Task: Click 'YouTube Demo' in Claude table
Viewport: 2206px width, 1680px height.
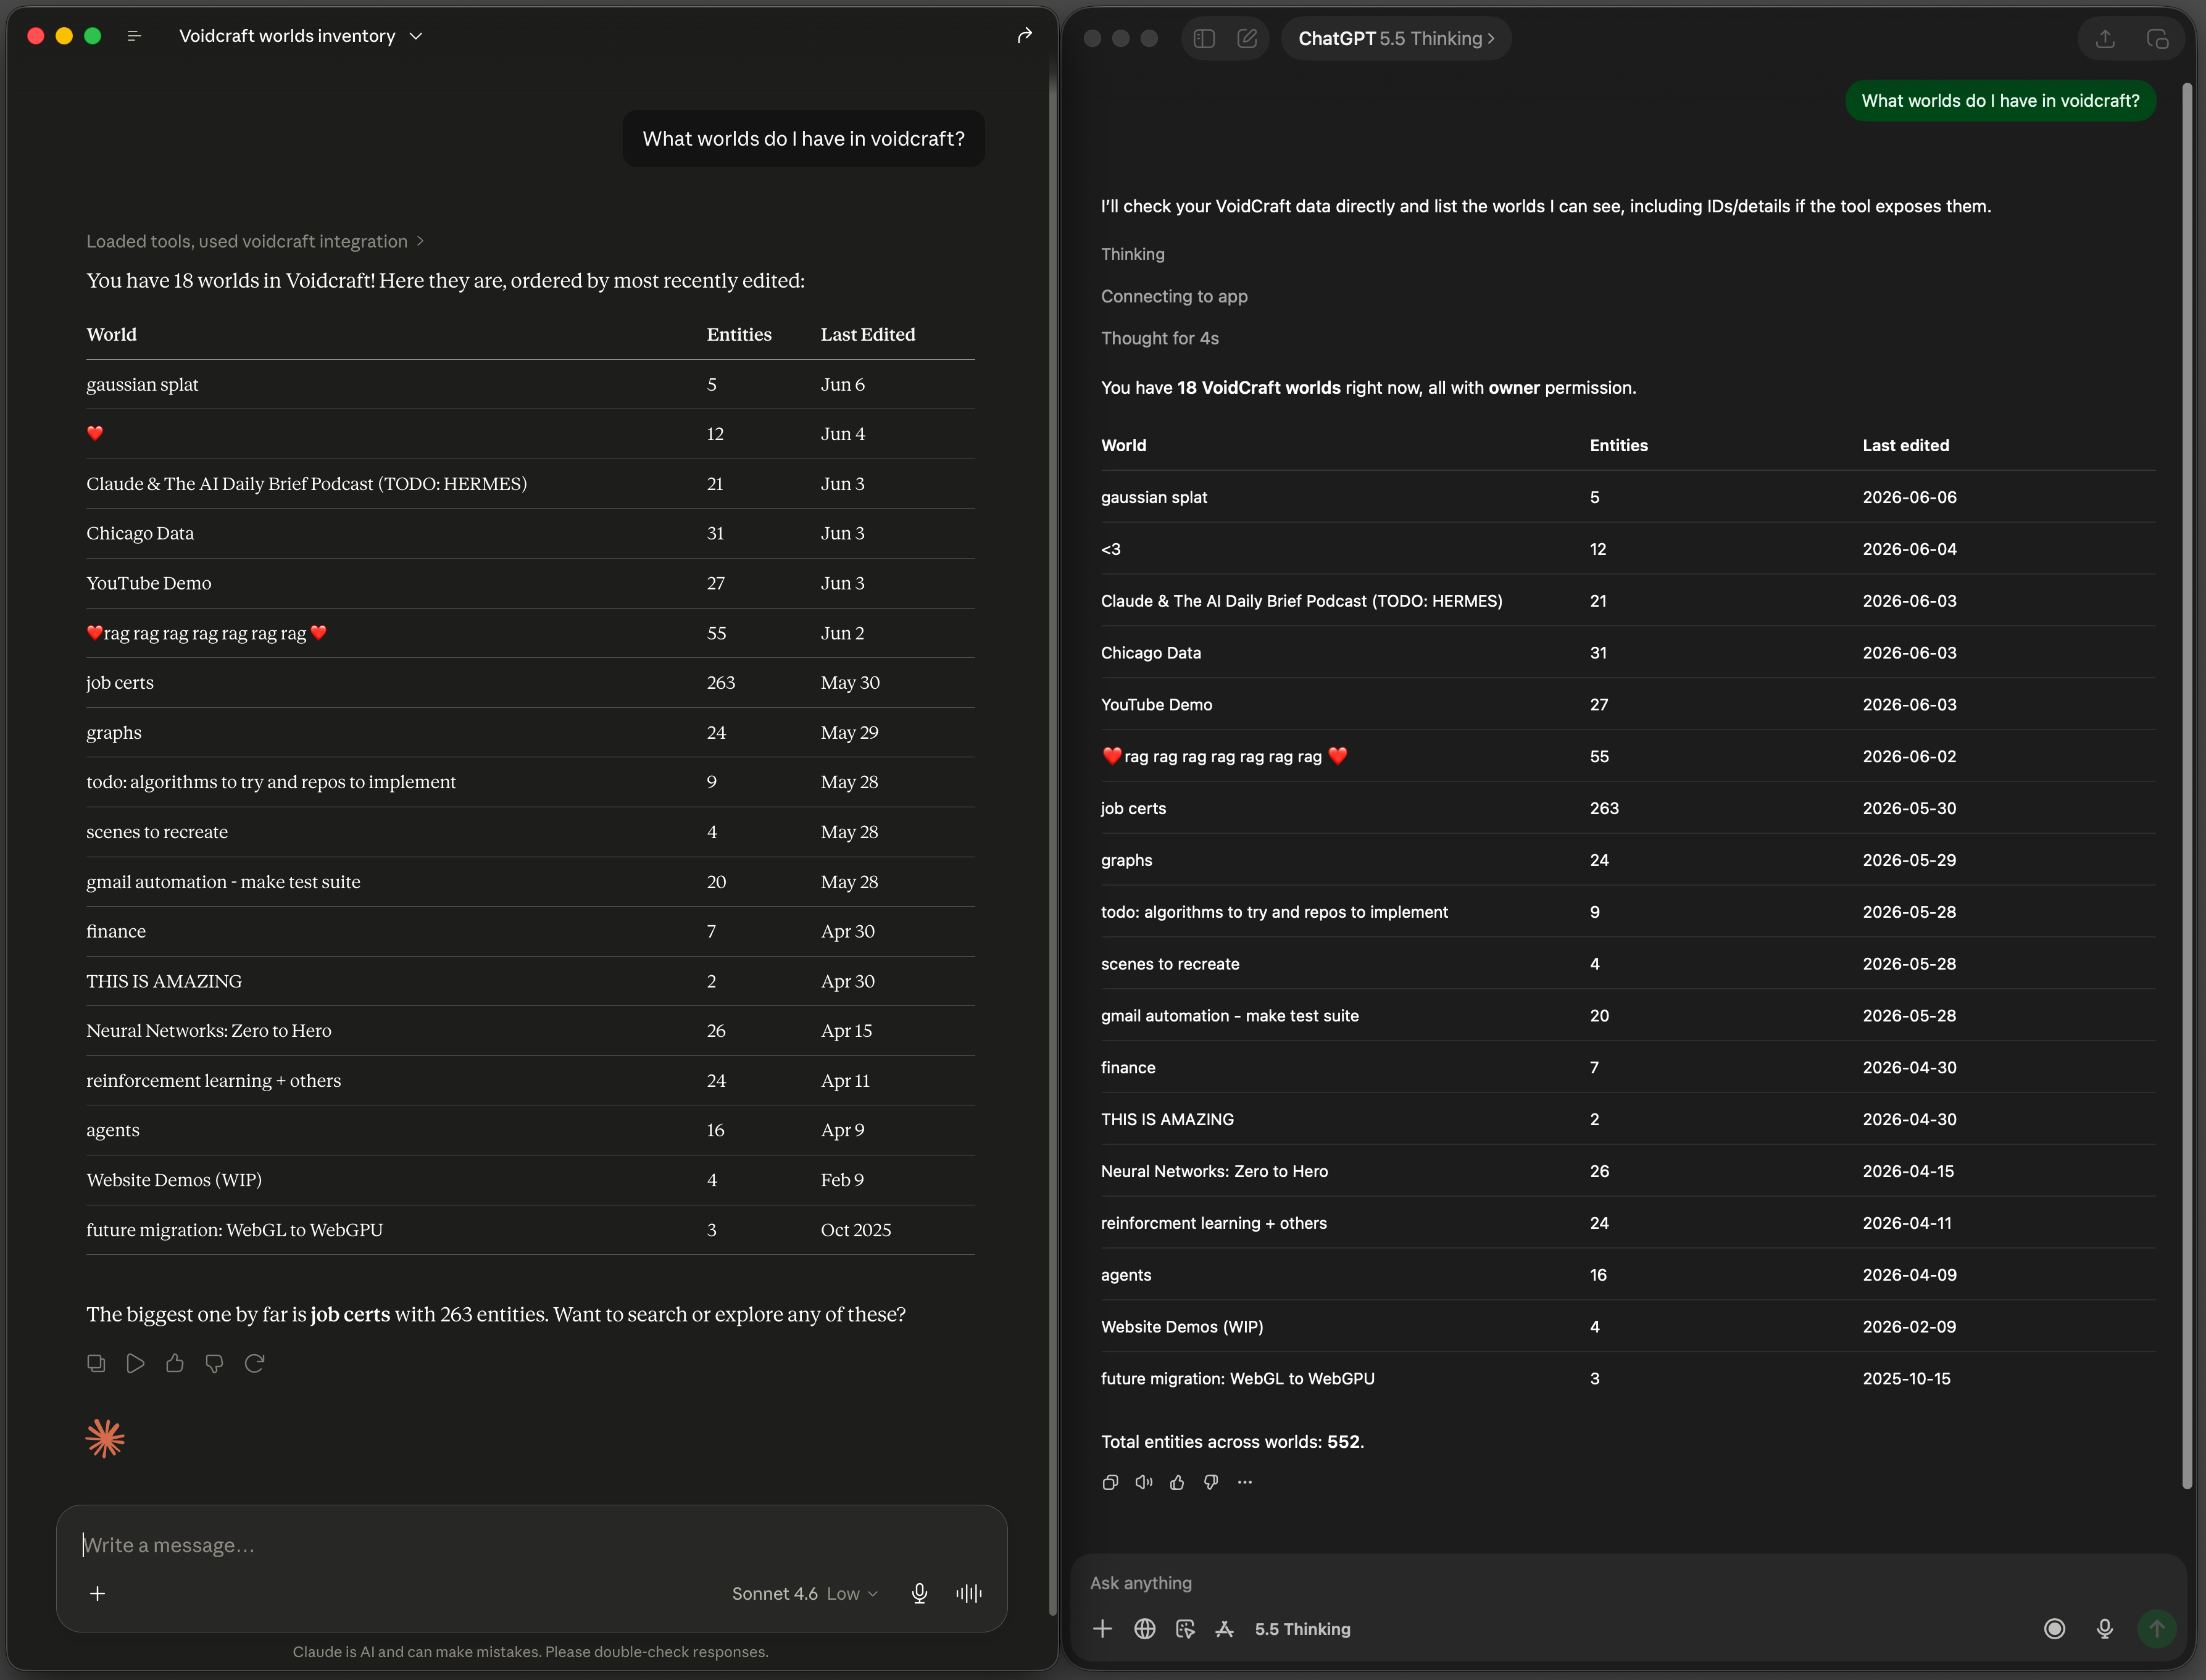Action: [x=149, y=583]
